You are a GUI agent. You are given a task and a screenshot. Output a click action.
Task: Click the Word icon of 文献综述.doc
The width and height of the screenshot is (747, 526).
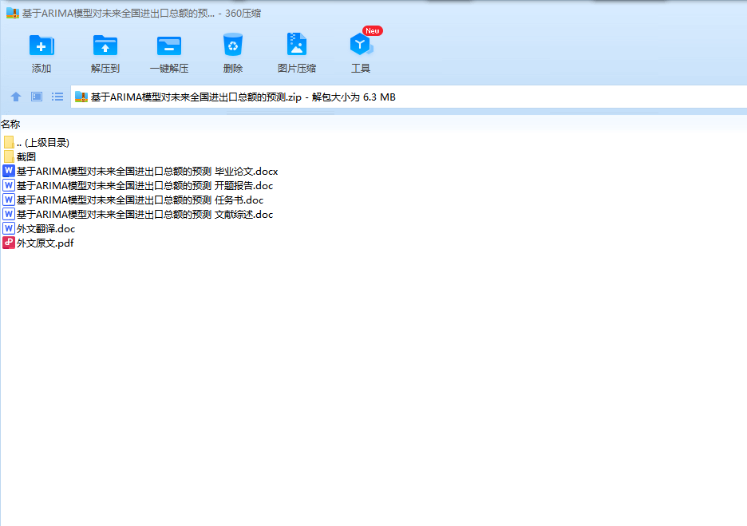coord(9,213)
